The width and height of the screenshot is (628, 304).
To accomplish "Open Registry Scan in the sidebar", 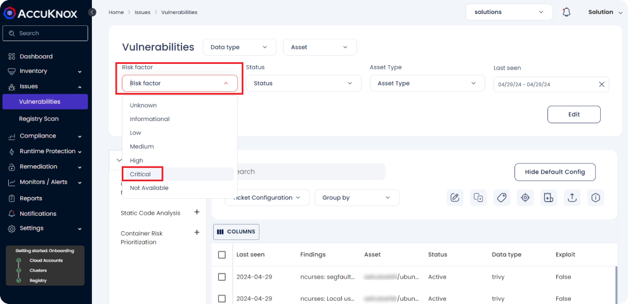I will point(39,118).
